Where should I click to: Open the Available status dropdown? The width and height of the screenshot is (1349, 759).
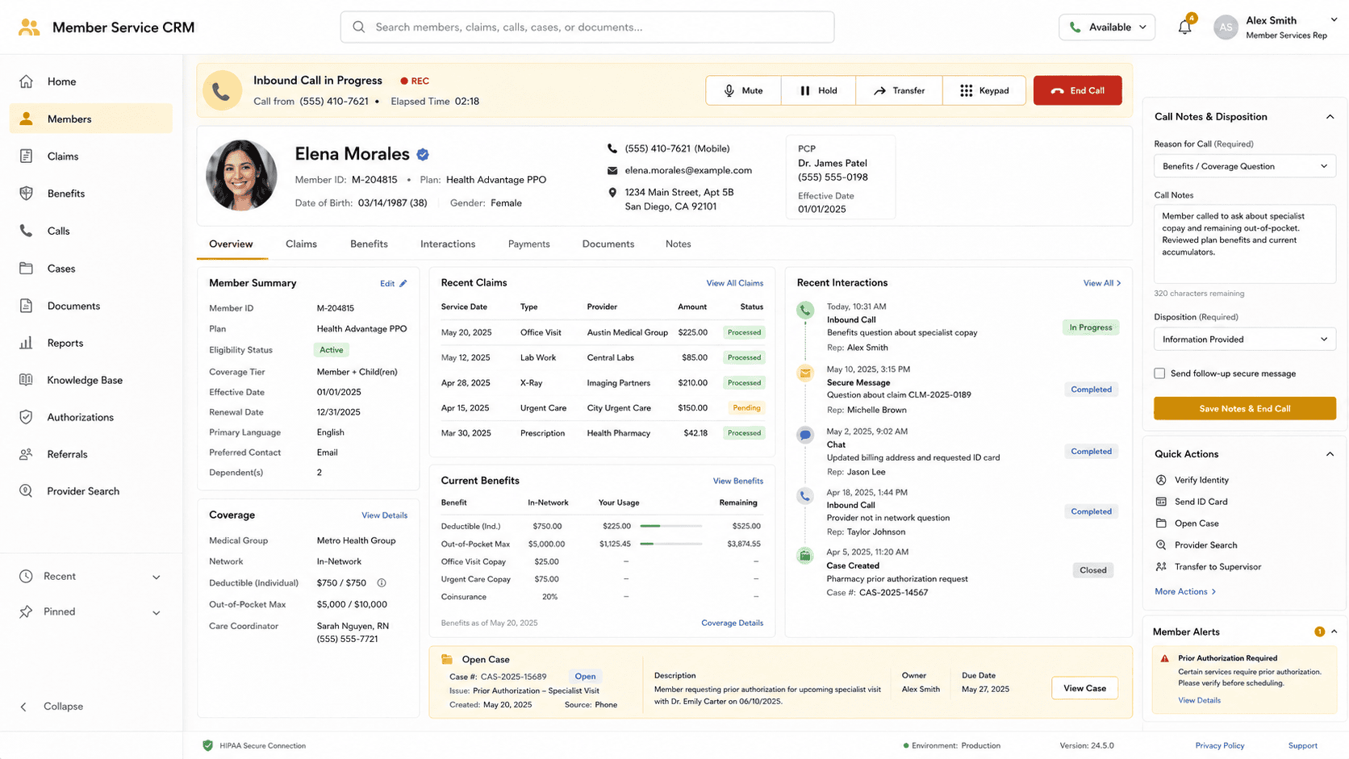click(x=1107, y=27)
